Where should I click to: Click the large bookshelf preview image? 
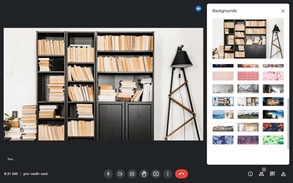[x=248, y=39]
